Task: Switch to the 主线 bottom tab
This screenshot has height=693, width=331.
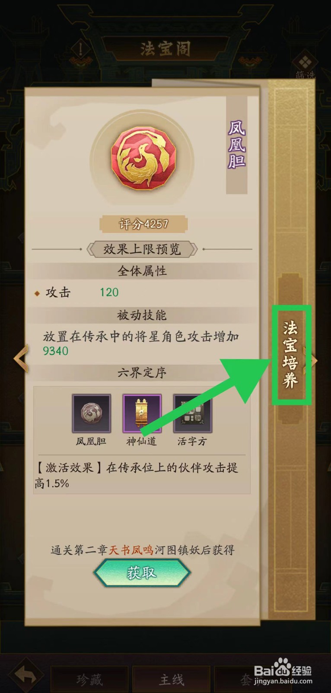Action: point(171,680)
